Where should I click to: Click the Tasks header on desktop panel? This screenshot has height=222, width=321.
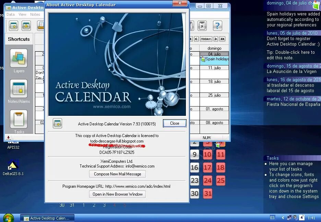click(292, 158)
